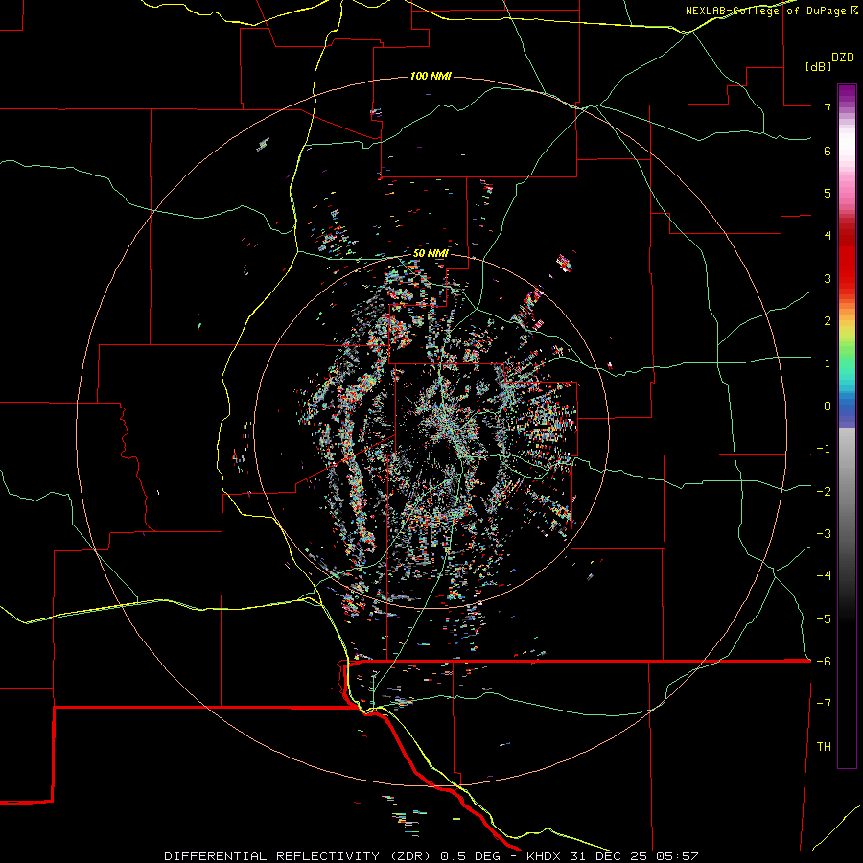Image resolution: width=863 pixels, height=863 pixels.
Task: Click the 31 DEC 25 date in caption
Action: pos(610,856)
